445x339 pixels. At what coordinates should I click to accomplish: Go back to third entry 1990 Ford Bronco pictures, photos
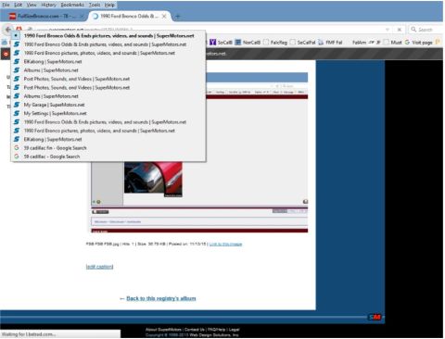click(108, 53)
